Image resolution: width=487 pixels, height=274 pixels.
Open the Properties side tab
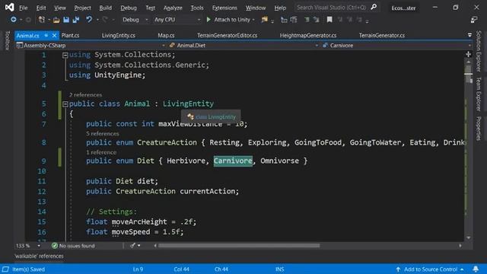coord(479,128)
